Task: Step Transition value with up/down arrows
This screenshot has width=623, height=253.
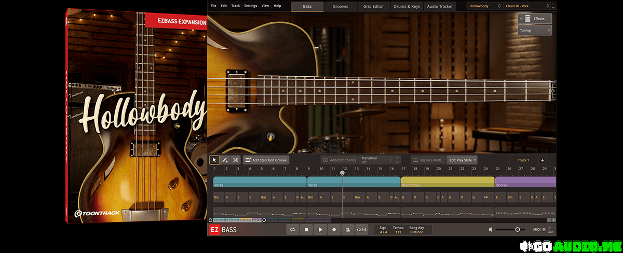Action: [x=398, y=160]
